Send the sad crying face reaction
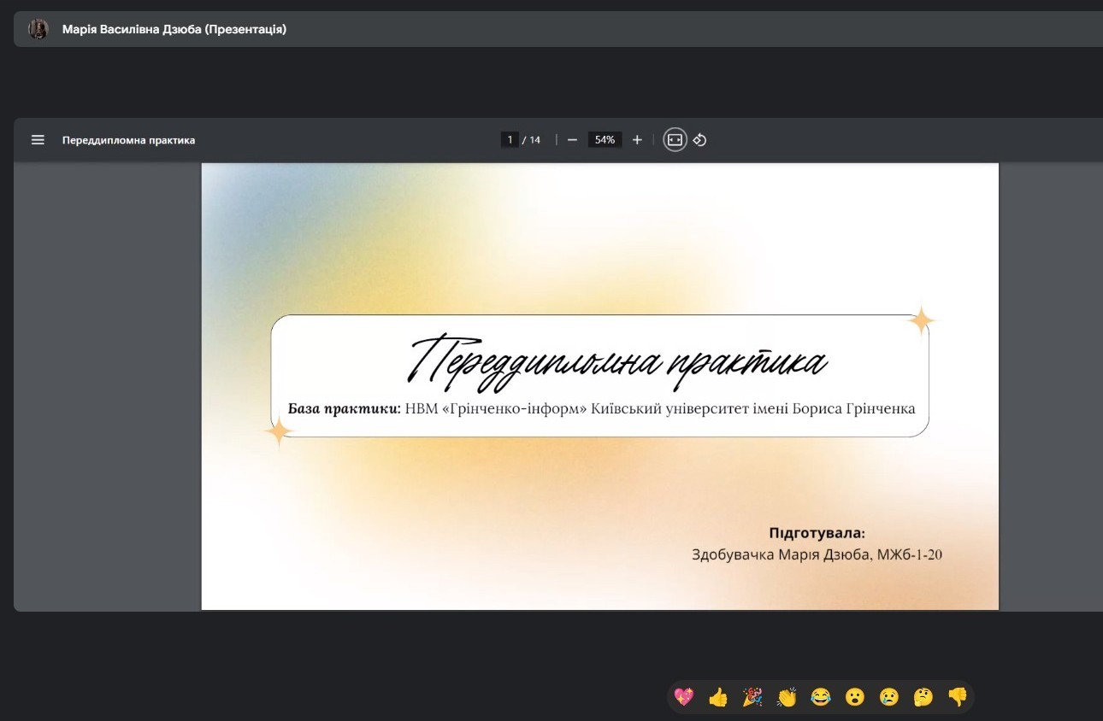The height and width of the screenshot is (721, 1103). (889, 697)
